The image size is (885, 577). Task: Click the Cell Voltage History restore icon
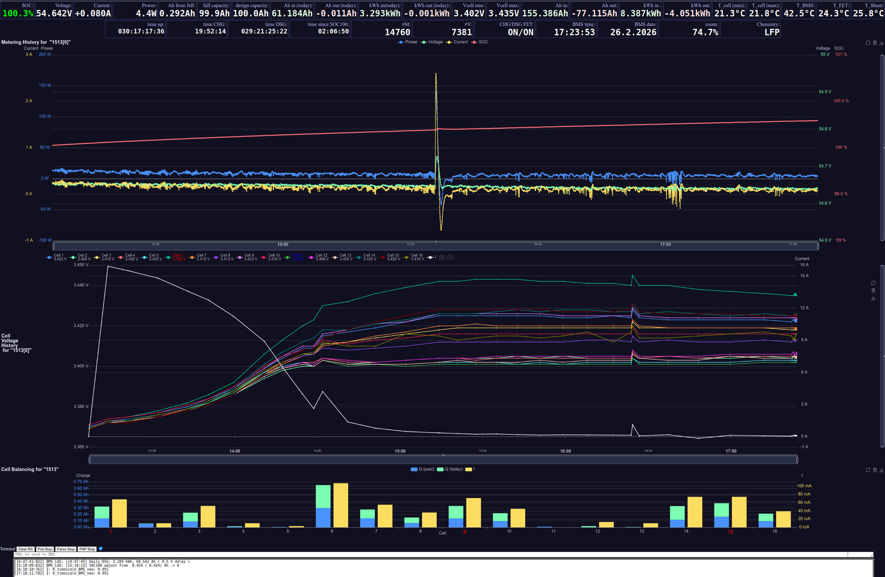coord(873,283)
